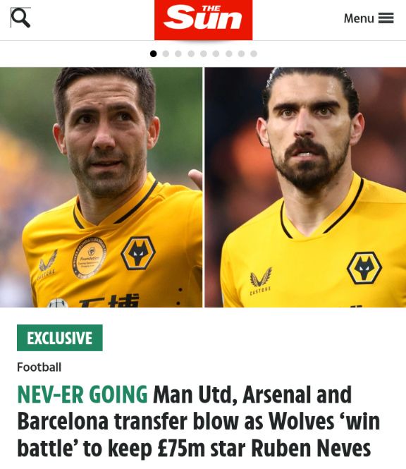Go to the sixth carousel dot

click(x=216, y=54)
